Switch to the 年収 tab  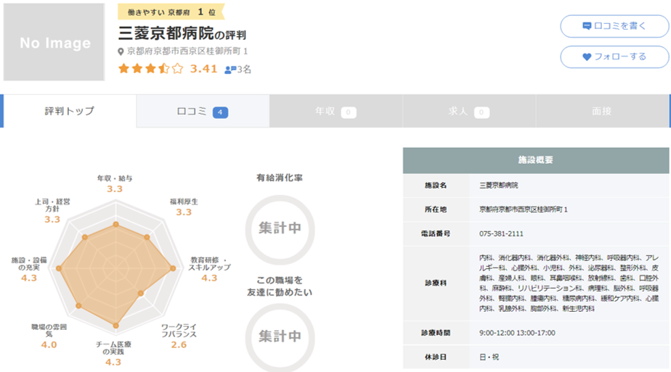click(336, 111)
